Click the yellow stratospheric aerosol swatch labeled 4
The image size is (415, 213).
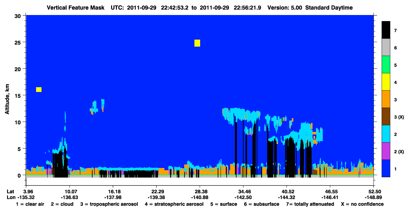coord(386,82)
